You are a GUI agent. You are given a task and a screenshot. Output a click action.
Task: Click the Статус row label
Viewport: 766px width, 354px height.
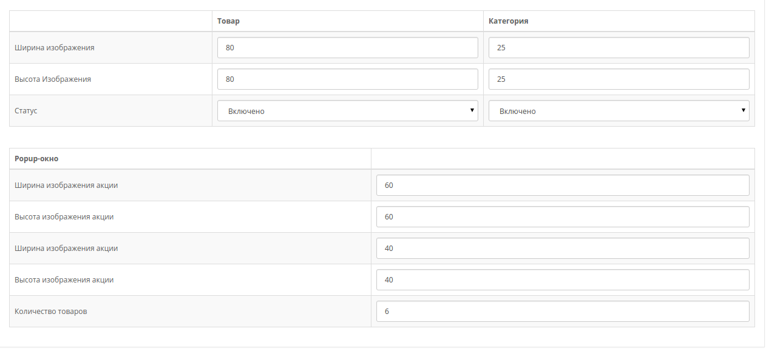point(26,111)
